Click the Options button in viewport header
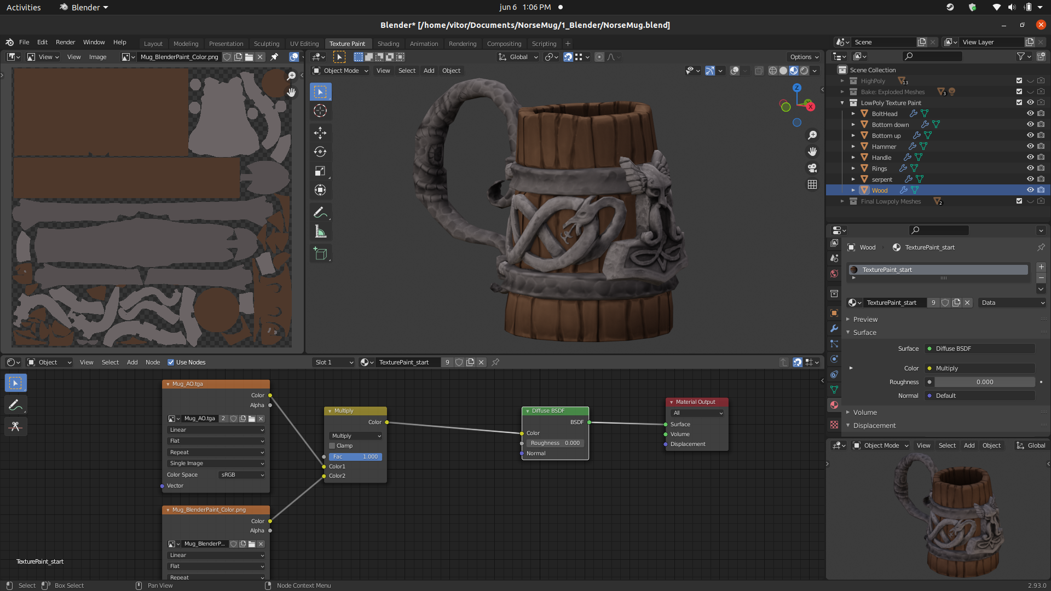Image resolution: width=1051 pixels, height=591 pixels. [x=804, y=57]
